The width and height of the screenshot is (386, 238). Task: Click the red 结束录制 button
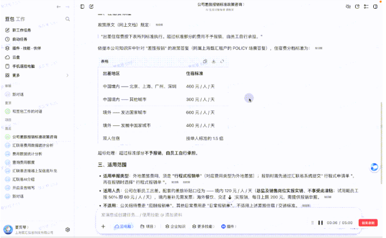tap(368, 223)
